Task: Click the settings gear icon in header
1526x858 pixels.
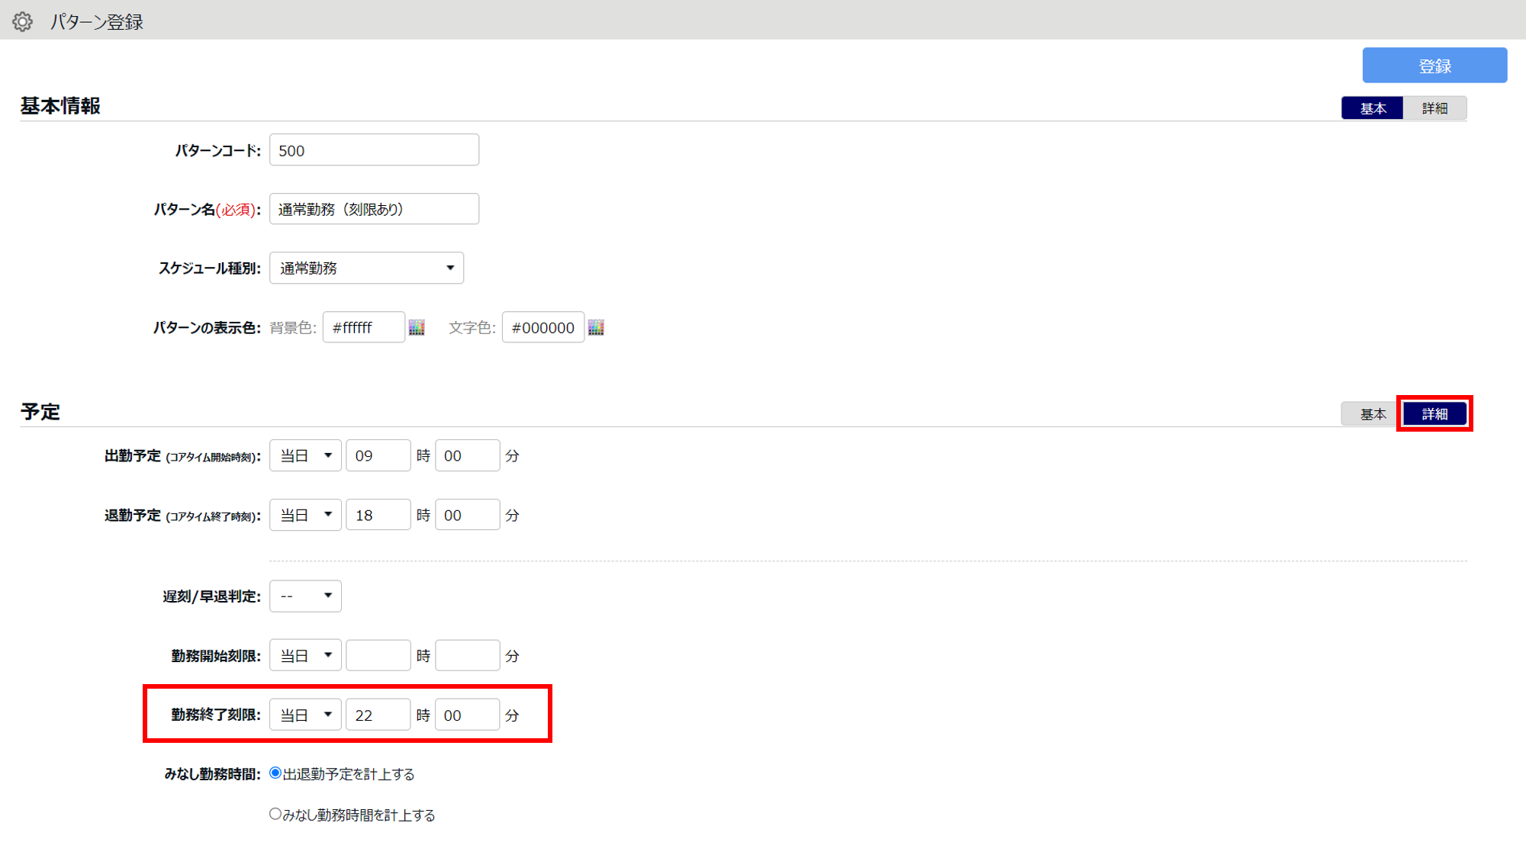Action: click(x=23, y=21)
